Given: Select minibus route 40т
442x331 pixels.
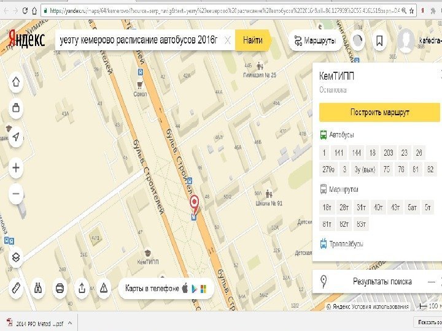Looking at the screenshot, I should (378, 207).
